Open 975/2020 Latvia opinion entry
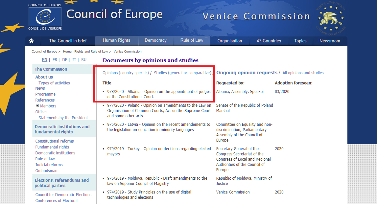The height and width of the screenshot is (204, 377). pyautogui.click(x=159, y=127)
